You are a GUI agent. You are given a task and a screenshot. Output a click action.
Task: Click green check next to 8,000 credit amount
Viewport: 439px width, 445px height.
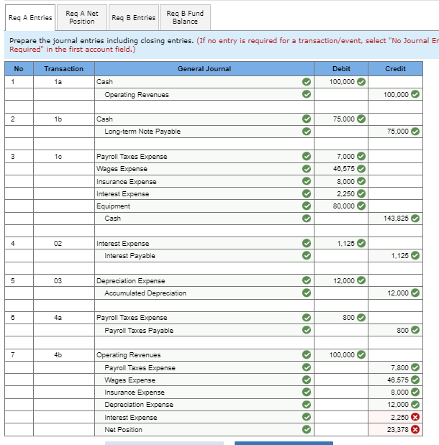click(415, 392)
